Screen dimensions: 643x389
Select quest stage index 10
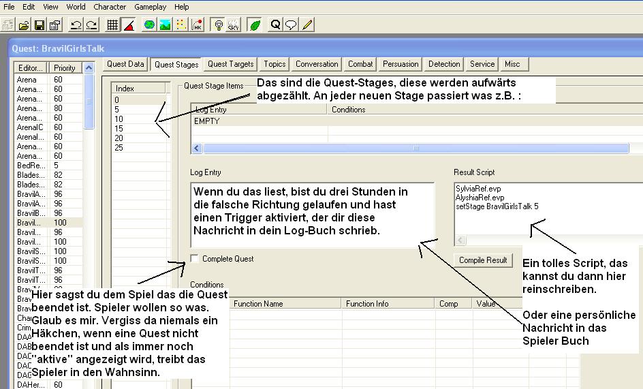(x=139, y=119)
